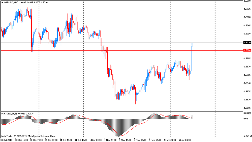Click the dropdown triangle beside GBPUSD,M30
Viewport: 252px width, 142px height.
pyautogui.click(x=2, y=2)
